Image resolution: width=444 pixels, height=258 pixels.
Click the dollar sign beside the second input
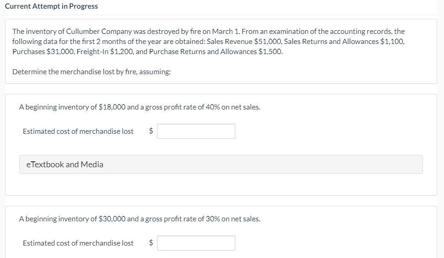(151, 243)
